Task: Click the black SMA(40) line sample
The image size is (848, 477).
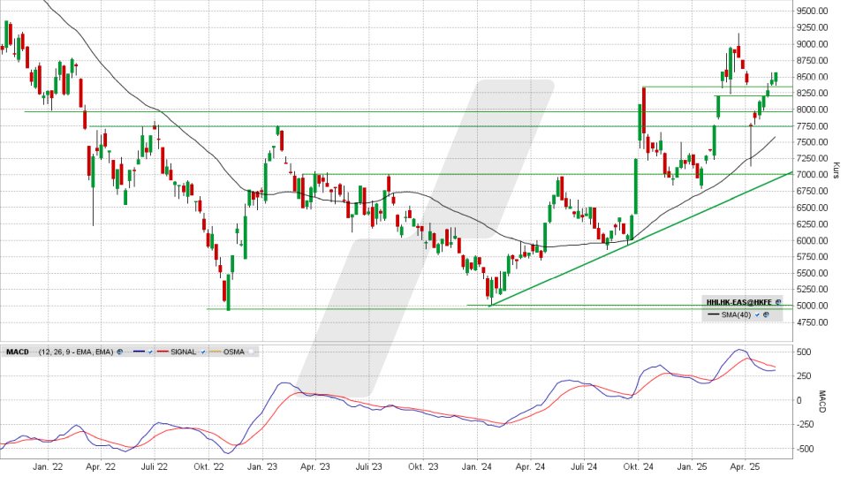Action: (714, 314)
